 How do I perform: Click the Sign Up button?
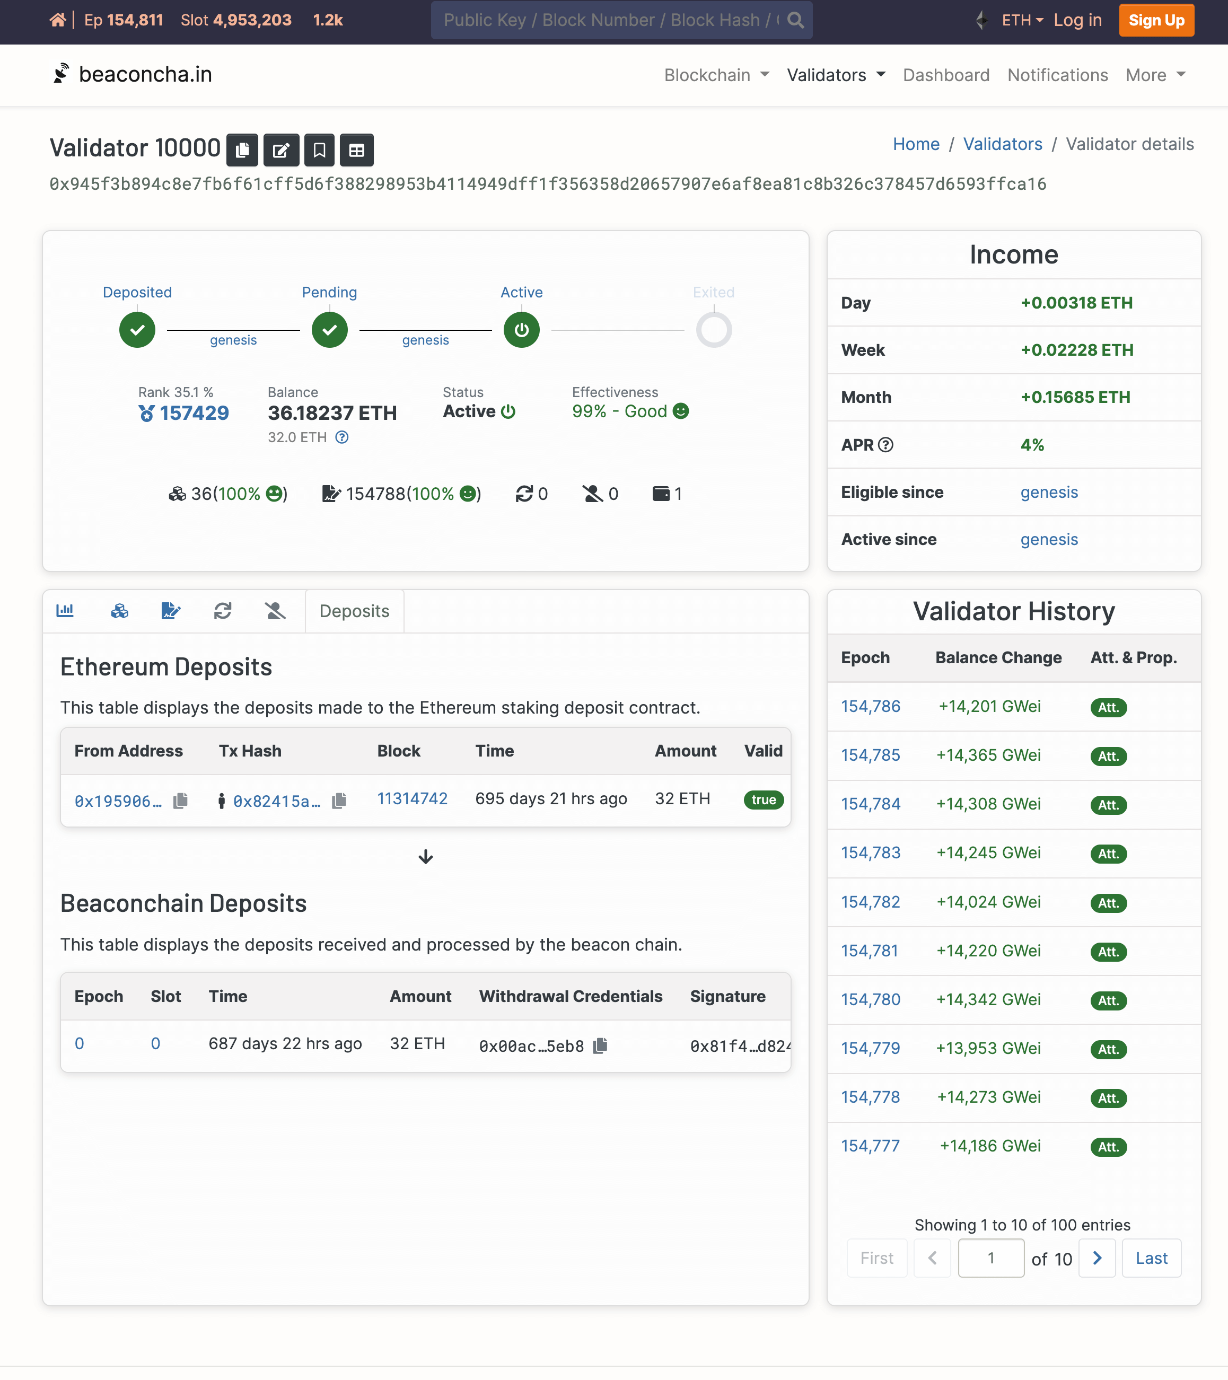(x=1156, y=20)
